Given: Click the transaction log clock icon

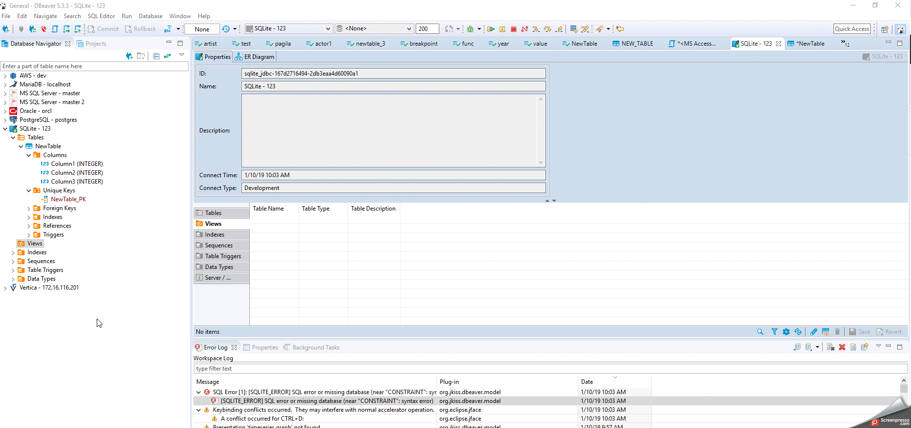Looking at the screenshot, I should coord(226,29).
